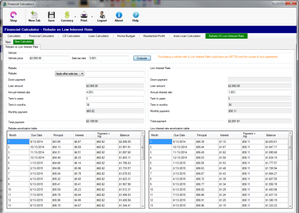Open the About info icon
This screenshot has width=299, height=213.
tap(118, 17)
